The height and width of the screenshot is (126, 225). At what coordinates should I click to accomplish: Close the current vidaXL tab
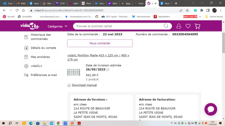click(x=156, y=3)
